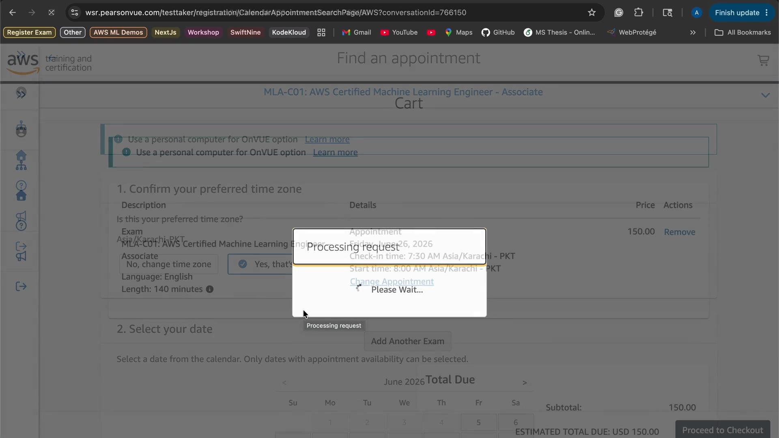
Task: Click the Finish update button
Action: (742, 13)
